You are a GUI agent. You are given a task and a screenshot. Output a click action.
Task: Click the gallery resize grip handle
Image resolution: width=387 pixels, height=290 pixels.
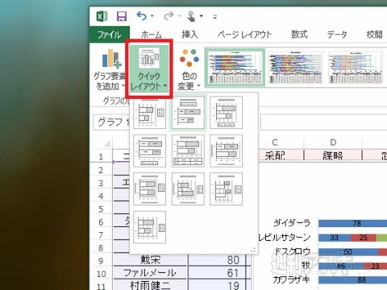pos(253,250)
